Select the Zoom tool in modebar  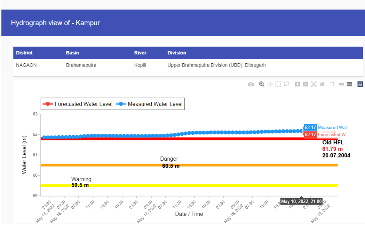[262, 84]
